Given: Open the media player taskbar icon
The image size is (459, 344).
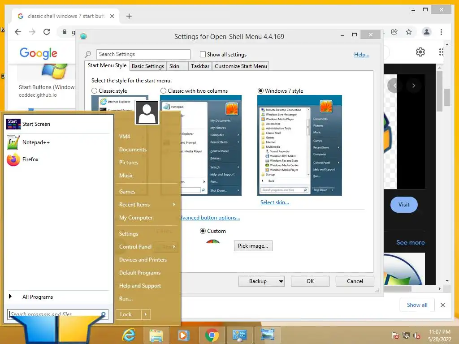Looking at the screenshot, I should point(183,335).
